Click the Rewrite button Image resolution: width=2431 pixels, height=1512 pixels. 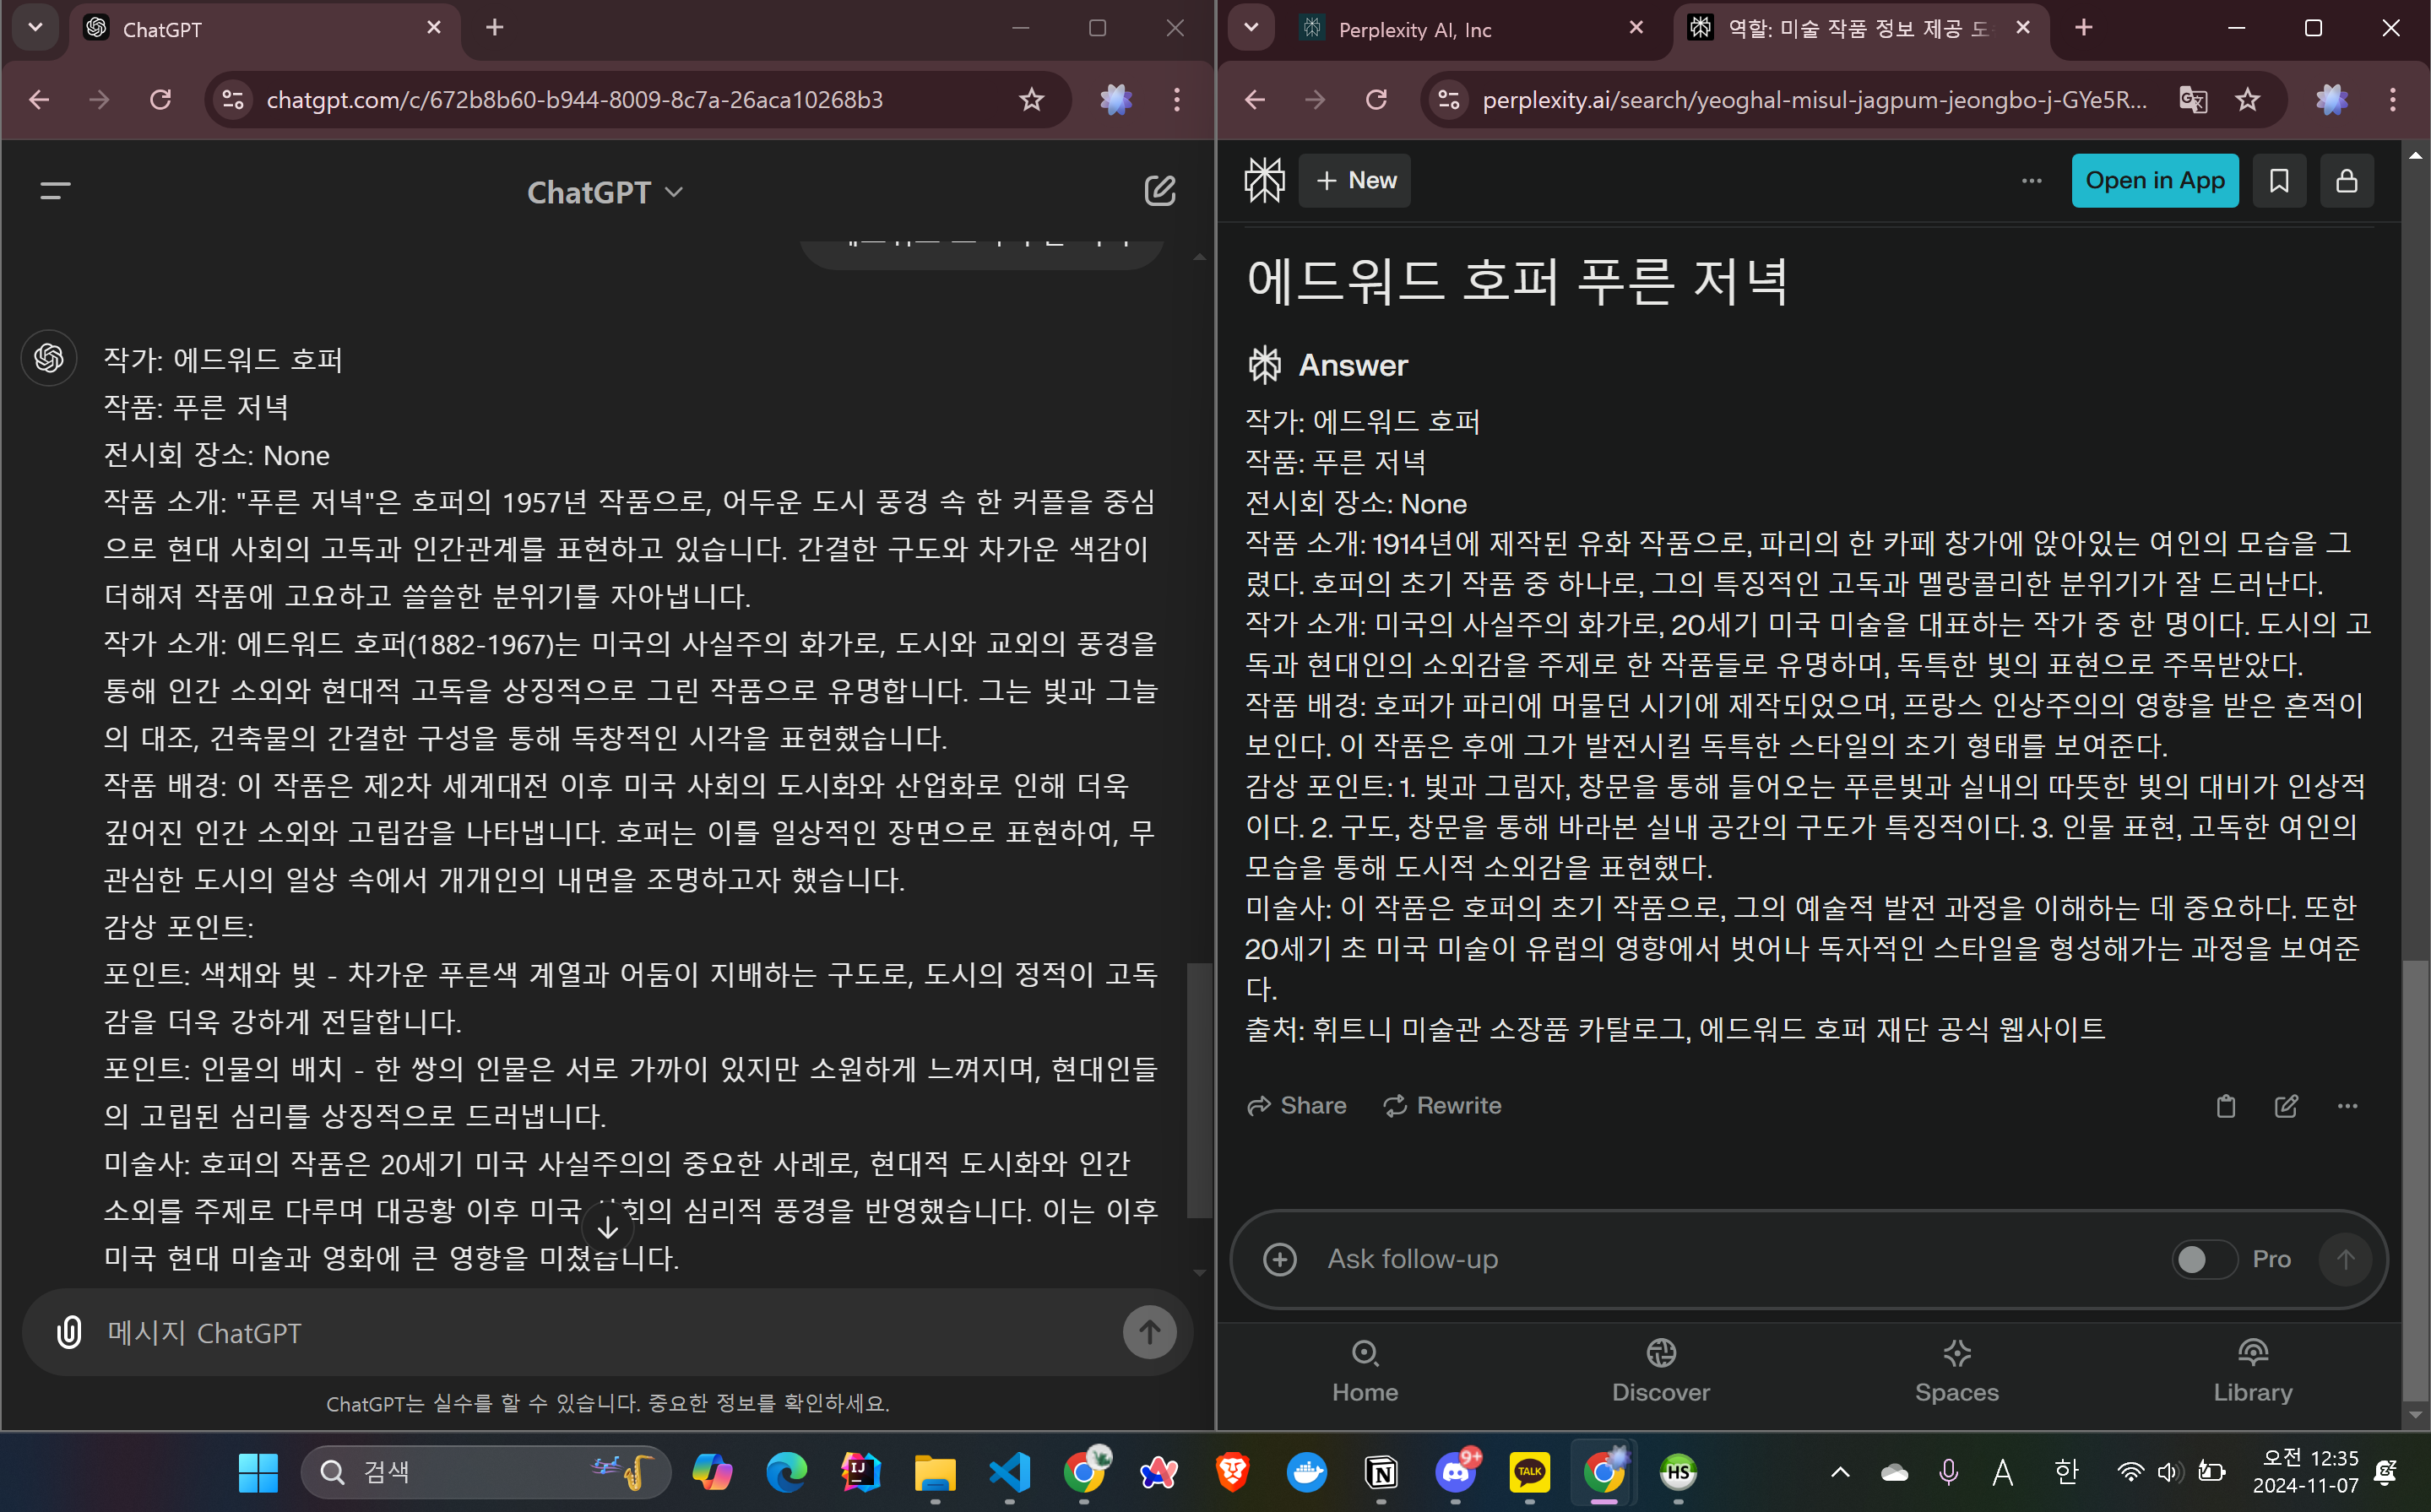pos(1441,1106)
